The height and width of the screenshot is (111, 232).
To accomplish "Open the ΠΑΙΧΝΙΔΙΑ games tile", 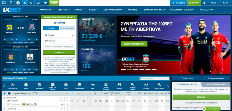I will pyautogui.click(x=97, y=60).
